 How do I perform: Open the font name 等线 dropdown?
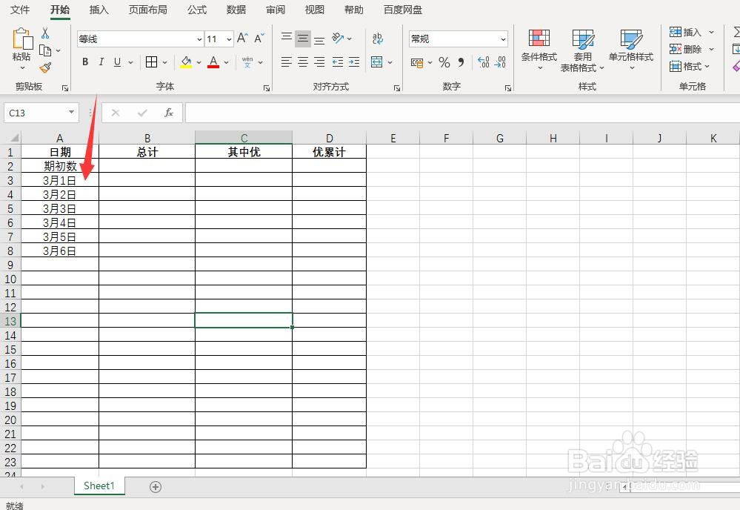(199, 39)
